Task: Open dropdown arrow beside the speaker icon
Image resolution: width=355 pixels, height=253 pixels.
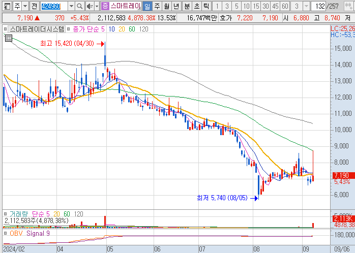Action: (x=97, y=6)
